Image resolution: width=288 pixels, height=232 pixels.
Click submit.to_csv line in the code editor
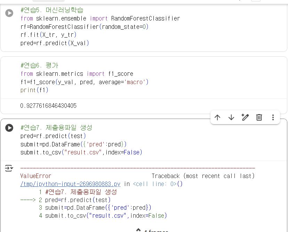pyautogui.click(x=81, y=152)
